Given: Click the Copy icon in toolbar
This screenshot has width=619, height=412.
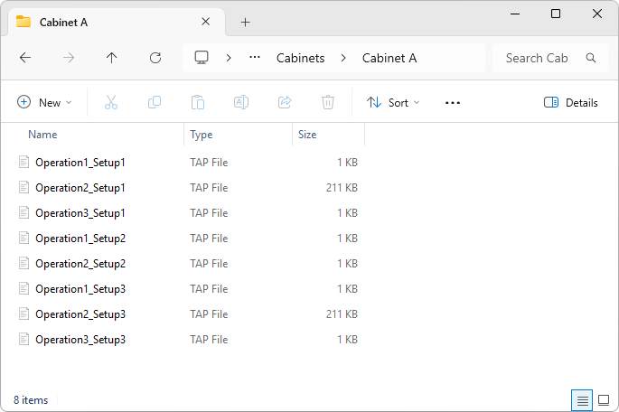Looking at the screenshot, I should 155,103.
